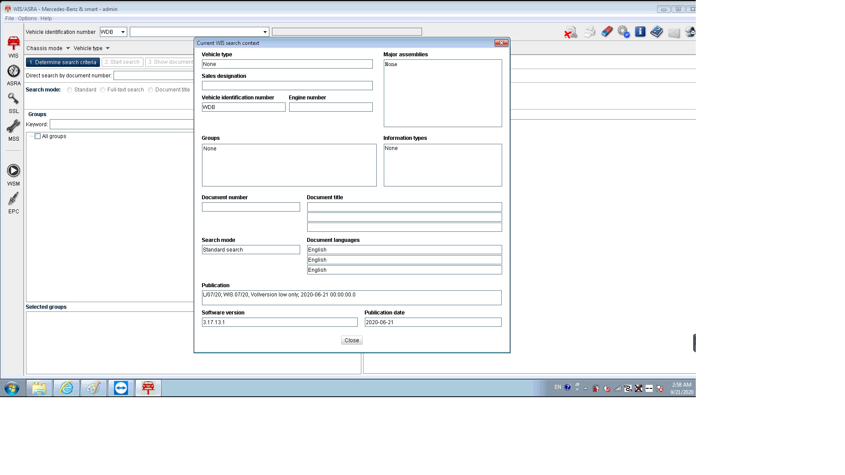Click the dialog's Engine number field
Image resolution: width=845 pixels, height=475 pixels.
(x=331, y=107)
